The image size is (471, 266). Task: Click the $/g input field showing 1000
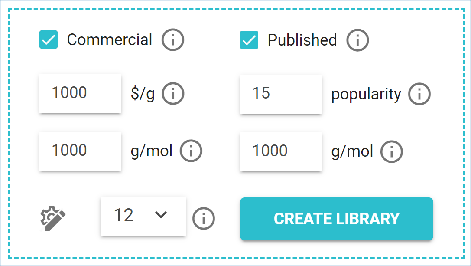[x=80, y=93]
